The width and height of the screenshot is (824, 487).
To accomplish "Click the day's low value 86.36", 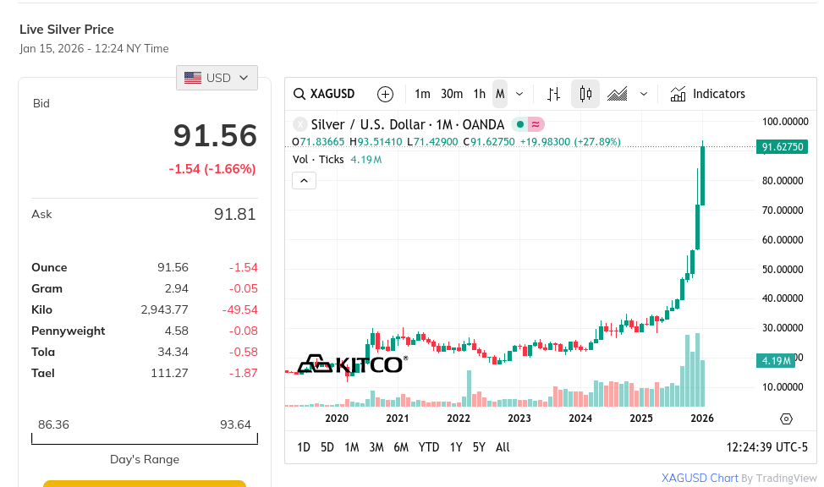I will (53, 424).
